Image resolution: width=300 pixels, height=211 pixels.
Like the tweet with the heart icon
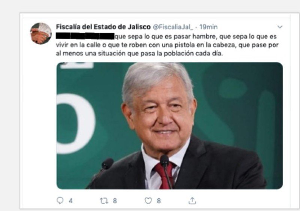coord(148,201)
